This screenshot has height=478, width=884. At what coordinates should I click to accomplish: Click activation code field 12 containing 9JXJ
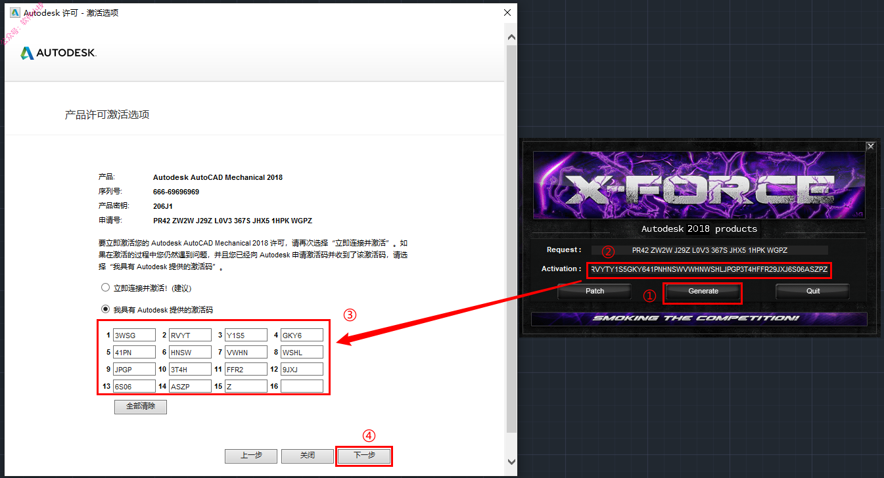[x=302, y=369]
